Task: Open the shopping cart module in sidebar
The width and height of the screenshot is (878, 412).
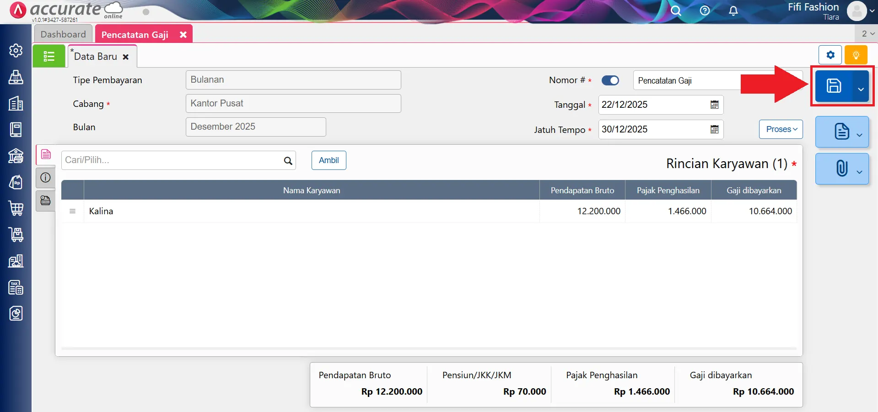Action: 16,208
